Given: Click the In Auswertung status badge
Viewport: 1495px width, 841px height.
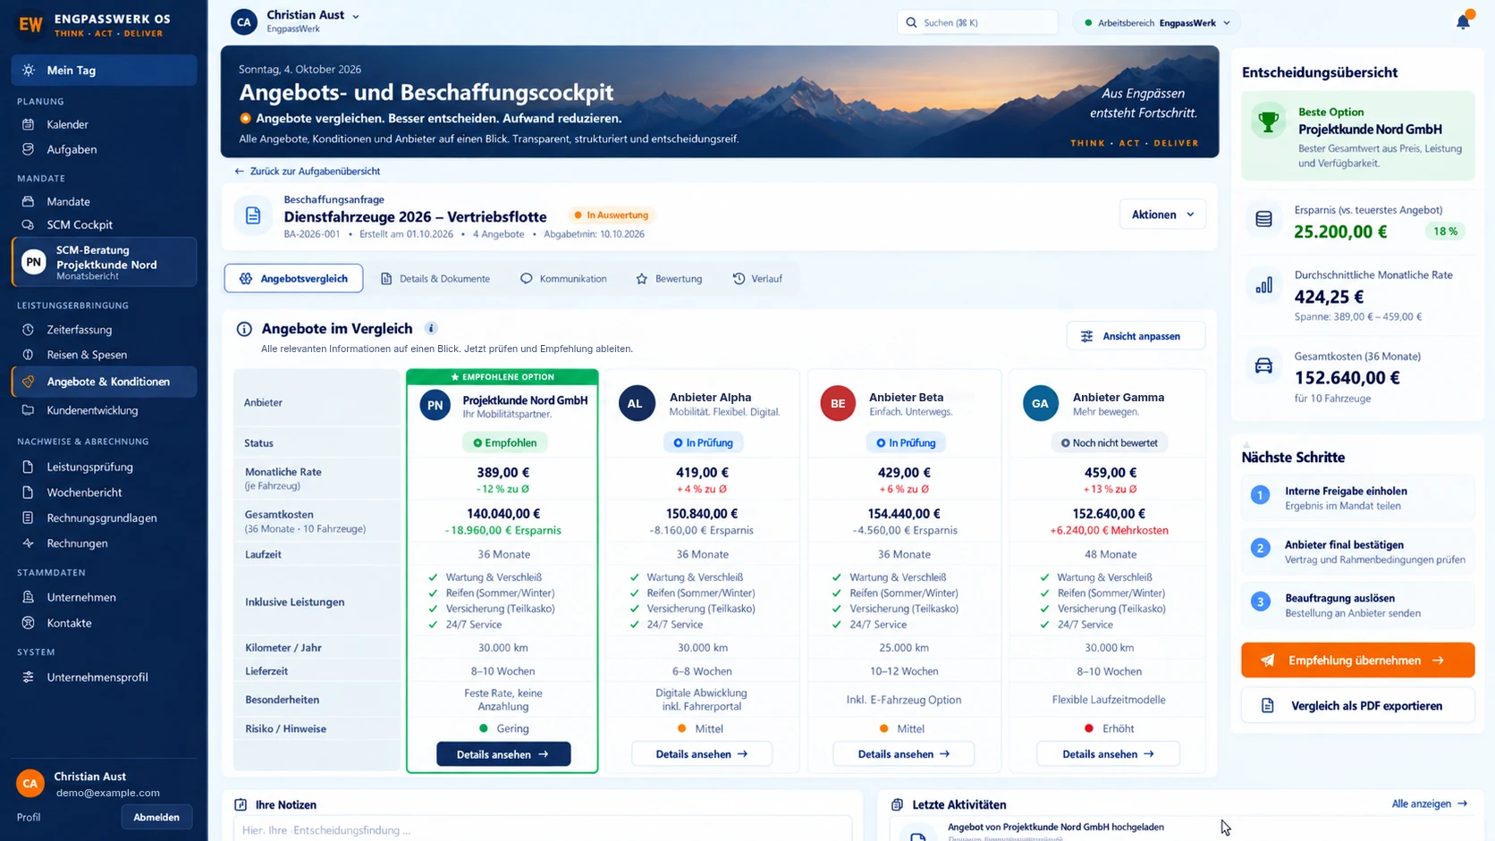Looking at the screenshot, I should tap(612, 215).
